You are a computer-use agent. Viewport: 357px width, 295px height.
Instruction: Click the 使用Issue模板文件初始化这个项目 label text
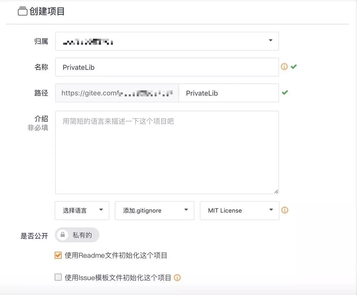coord(118,278)
